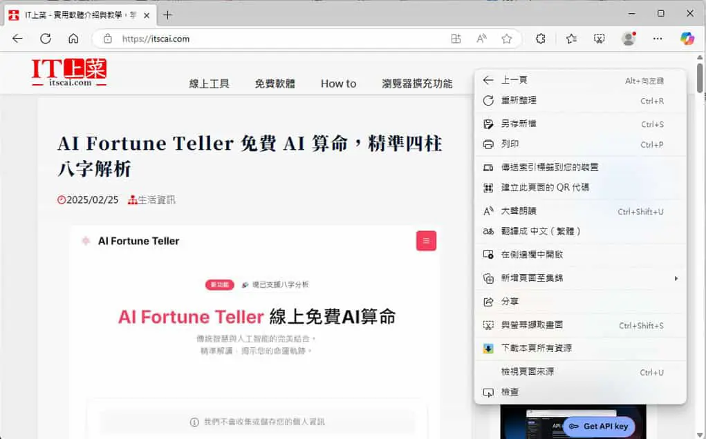Click the page vertical scrollbar thumb

click(x=699, y=77)
